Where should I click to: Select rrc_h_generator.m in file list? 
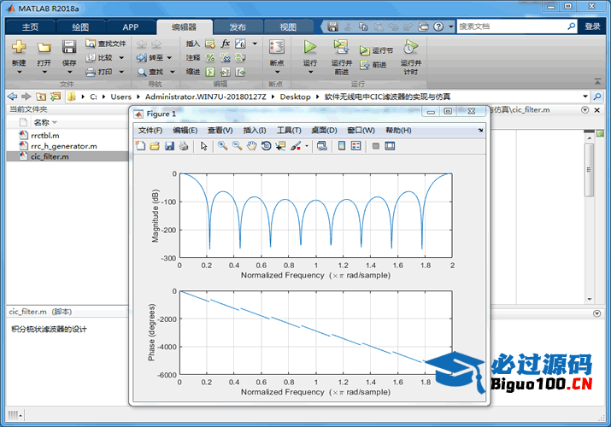63,146
